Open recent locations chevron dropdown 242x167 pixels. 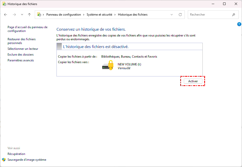22,15
